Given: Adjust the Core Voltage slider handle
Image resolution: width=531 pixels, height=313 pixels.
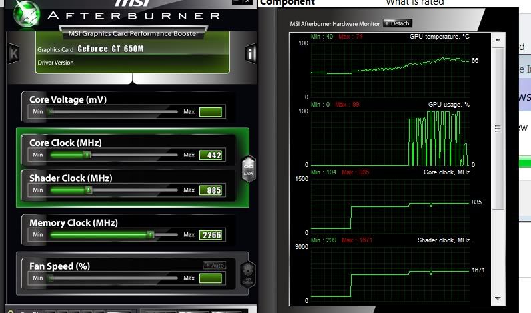Looking at the screenshot, I should coord(51,111).
